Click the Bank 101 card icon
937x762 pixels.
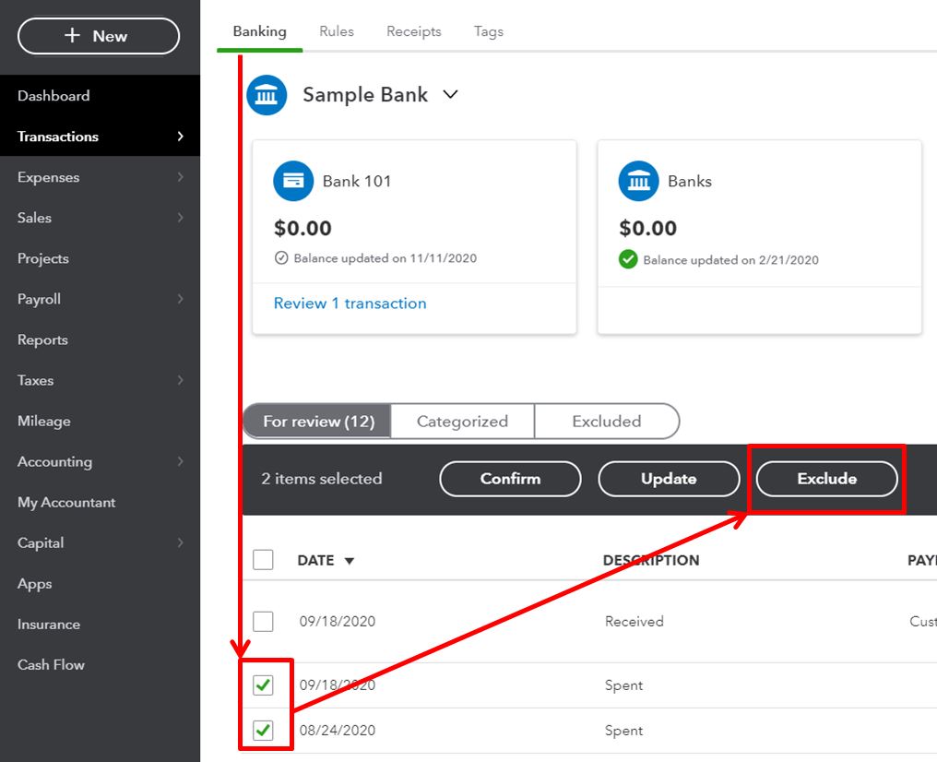[293, 181]
